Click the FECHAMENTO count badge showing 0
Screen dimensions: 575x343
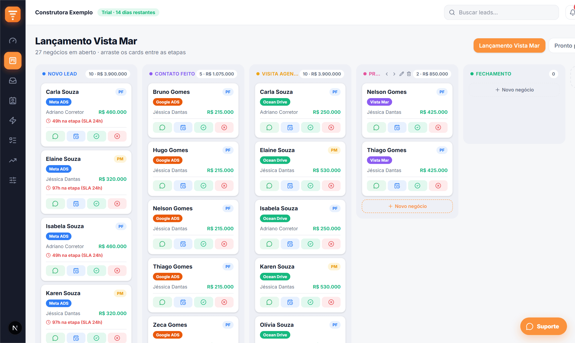coord(553,74)
